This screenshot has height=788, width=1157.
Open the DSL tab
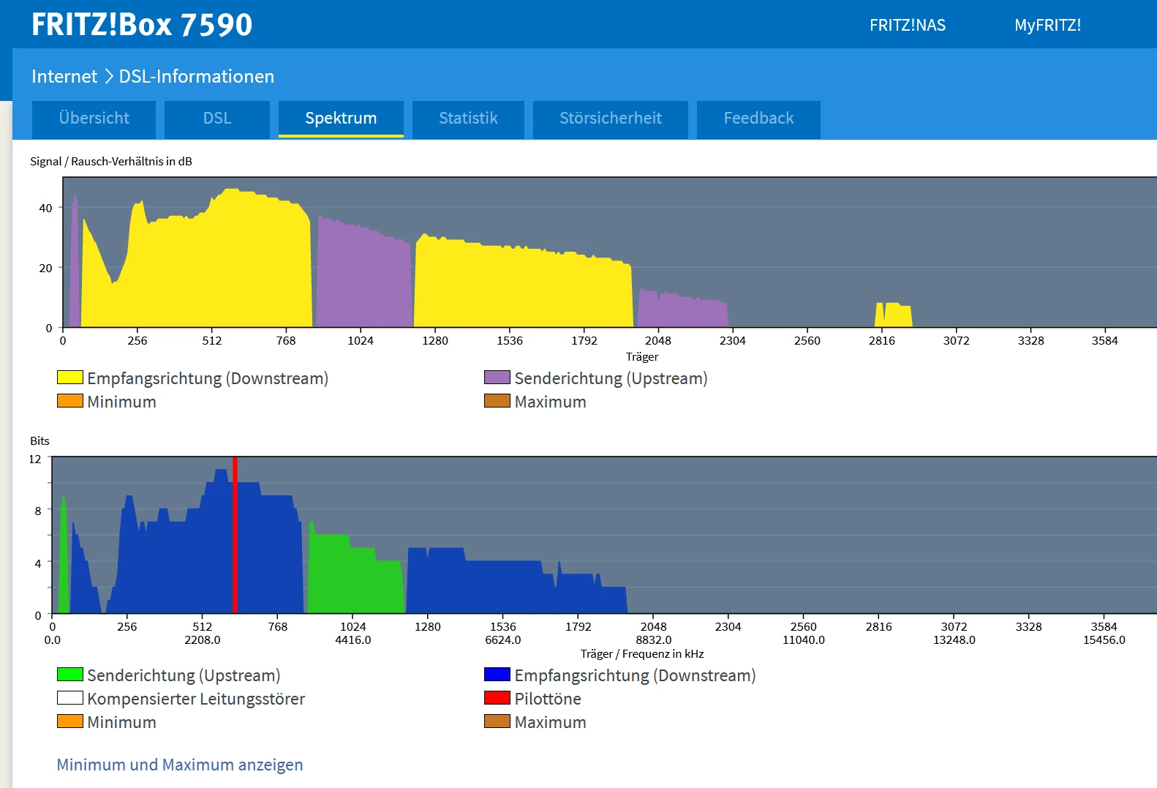217,119
